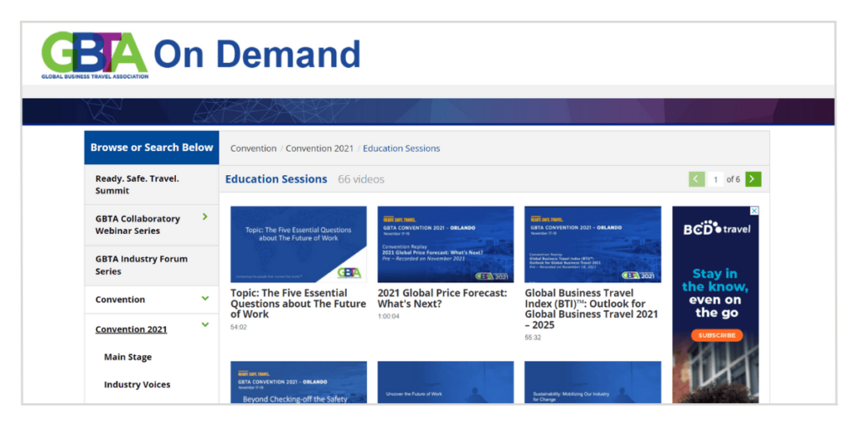Collapse the Convention 2021 chevron

[x=205, y=324]
